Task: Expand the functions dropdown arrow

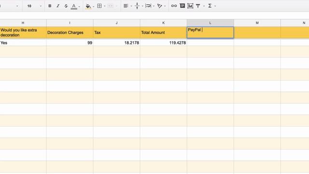Action: [215, 6]
